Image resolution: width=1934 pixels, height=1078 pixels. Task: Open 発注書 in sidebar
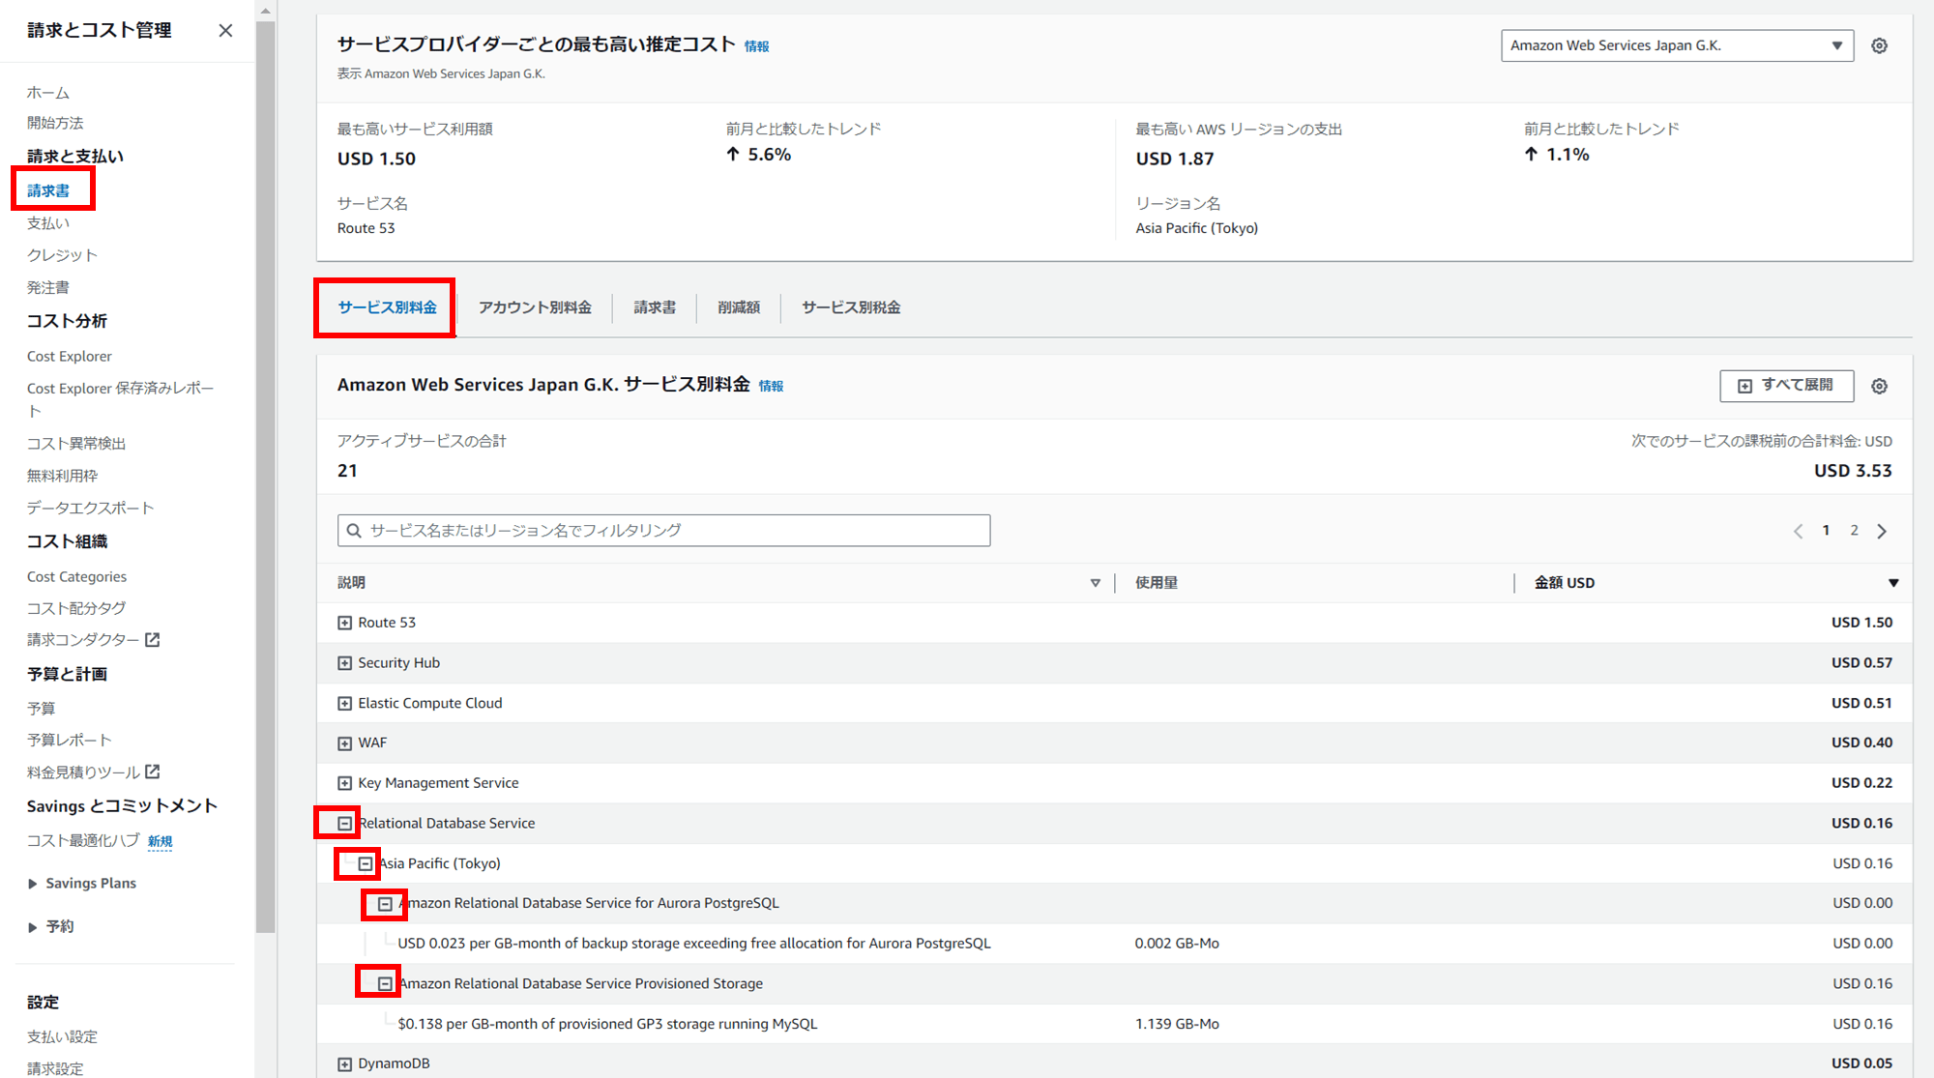tap(48, 287)
